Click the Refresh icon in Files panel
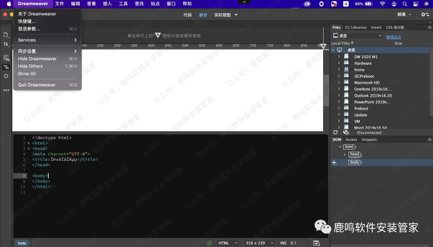Screen dimensions: 433x247 335,132
